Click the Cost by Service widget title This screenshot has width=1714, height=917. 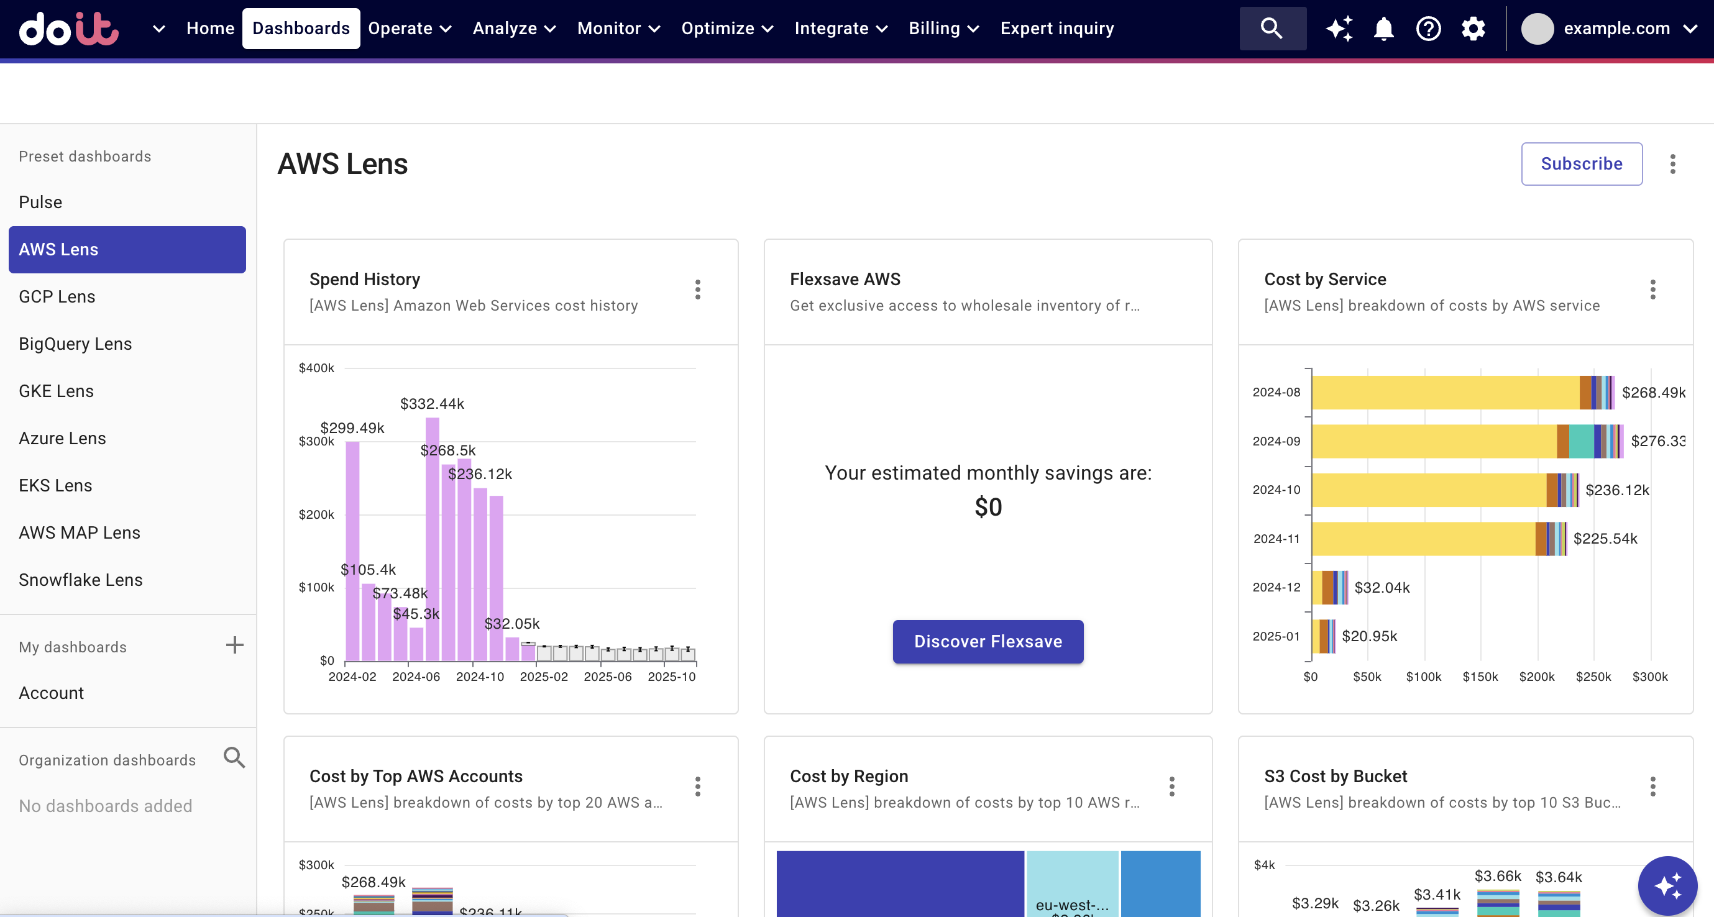click(x=1325, y=280)
